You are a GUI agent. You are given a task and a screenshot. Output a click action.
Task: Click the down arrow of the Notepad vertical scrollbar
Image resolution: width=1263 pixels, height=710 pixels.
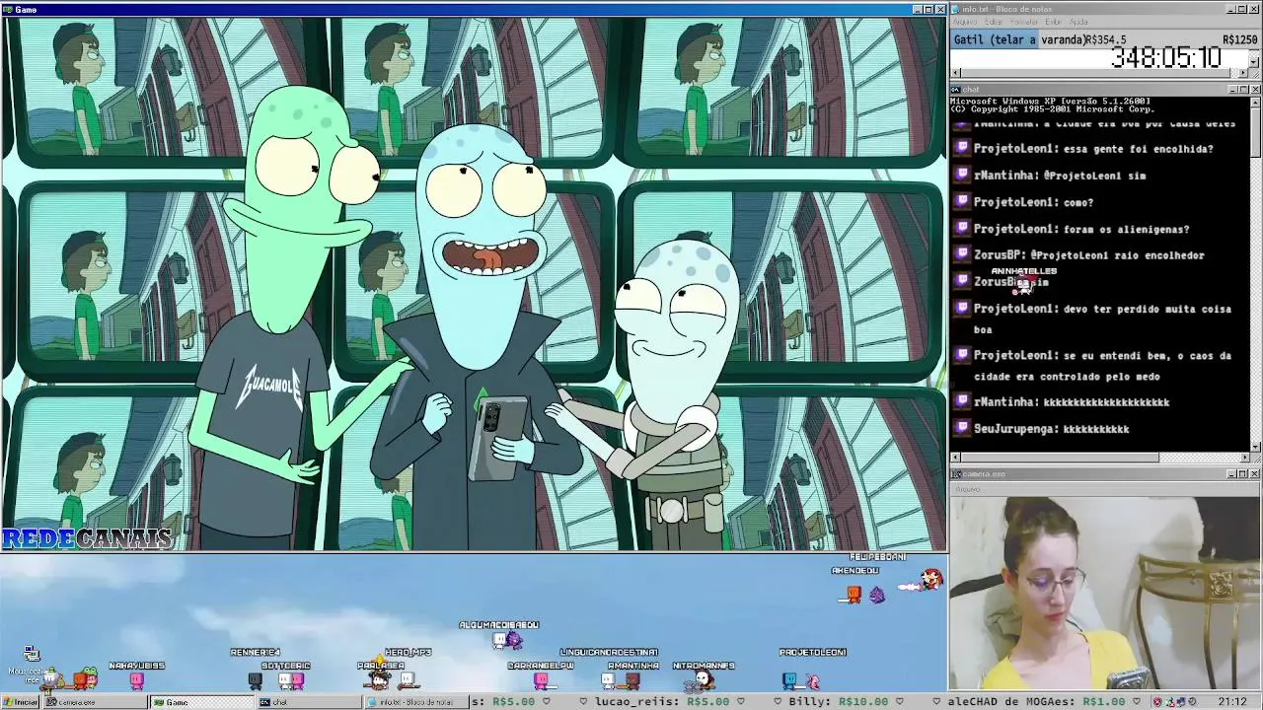(x=1255, y=62)
